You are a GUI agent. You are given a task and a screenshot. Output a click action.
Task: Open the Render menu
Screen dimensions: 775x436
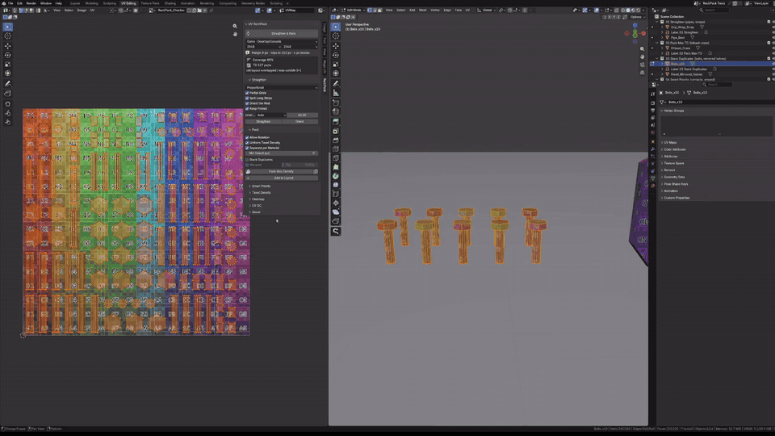[31, 3]
